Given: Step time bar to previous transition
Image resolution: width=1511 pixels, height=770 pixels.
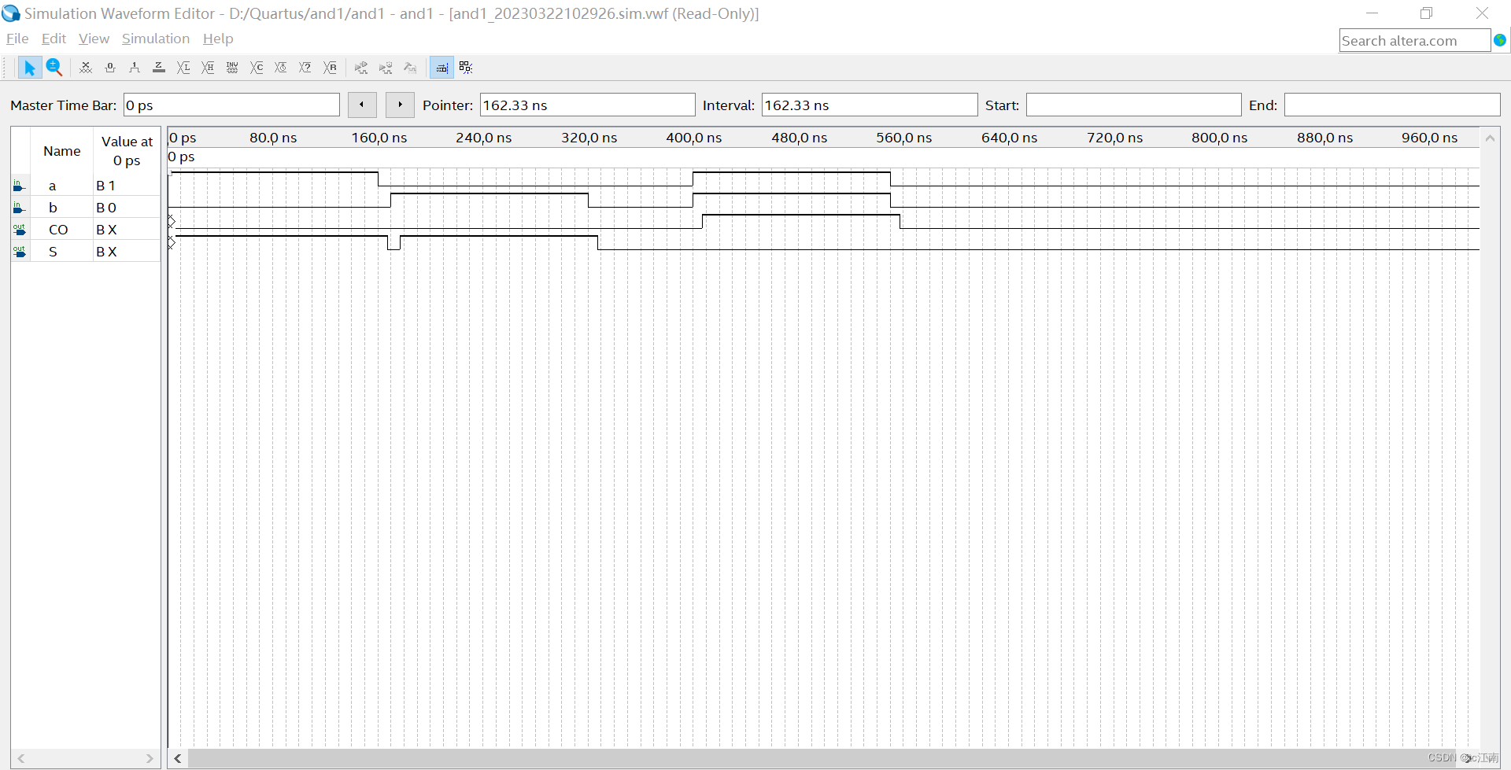Looking at the screenshot, I should point(362,105).
